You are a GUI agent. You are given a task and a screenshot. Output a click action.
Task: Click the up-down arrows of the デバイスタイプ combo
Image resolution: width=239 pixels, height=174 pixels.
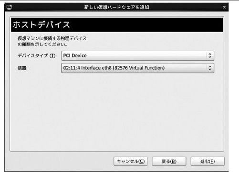pos(210,55)
